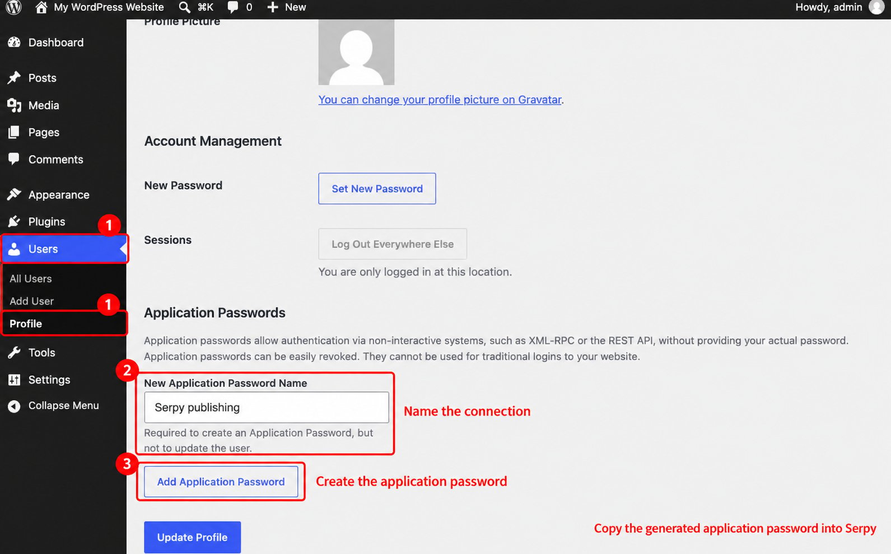891x554 pixels.
Task: Click the Comments speech bubble sidebar icon
Action: click(14, 159)
